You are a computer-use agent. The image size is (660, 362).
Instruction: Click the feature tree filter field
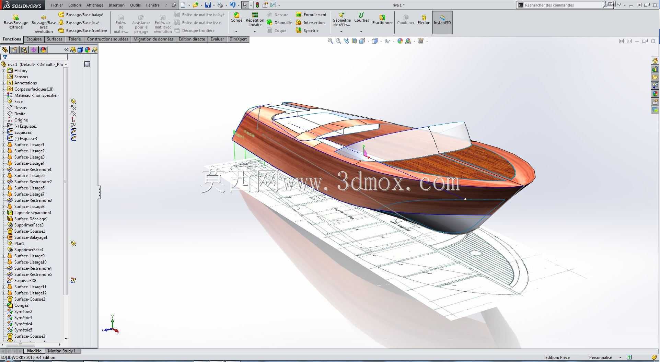(x=34, y=57)
